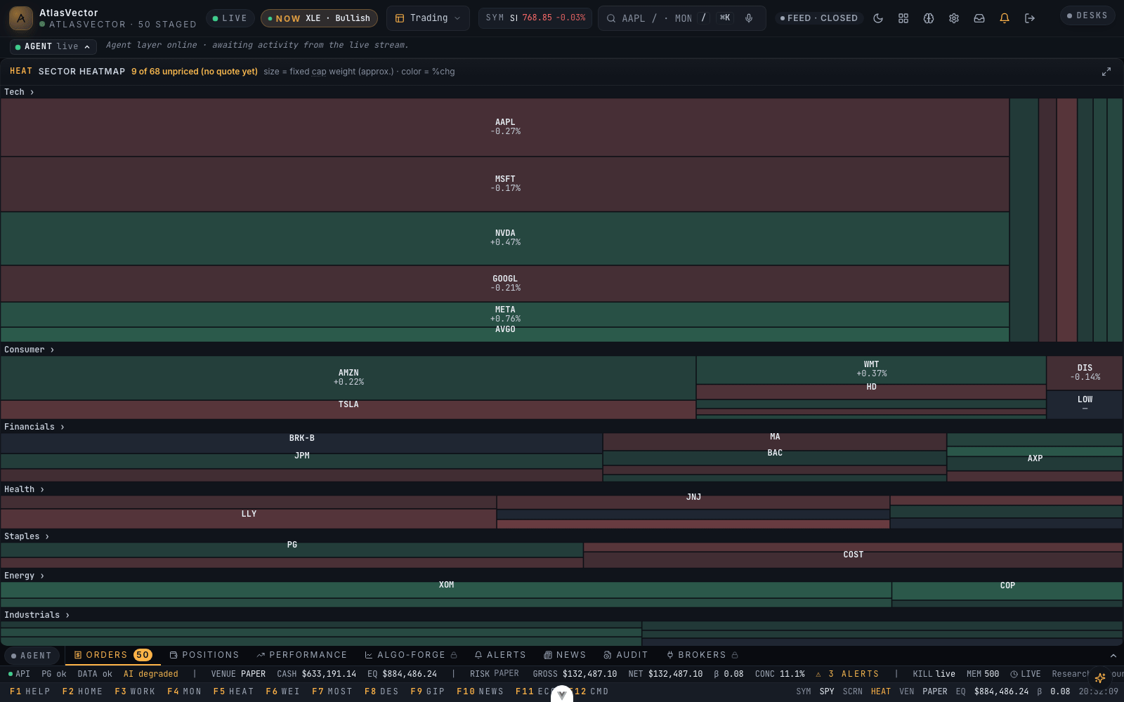Click the XOM heatmap tile

(446, 590)
